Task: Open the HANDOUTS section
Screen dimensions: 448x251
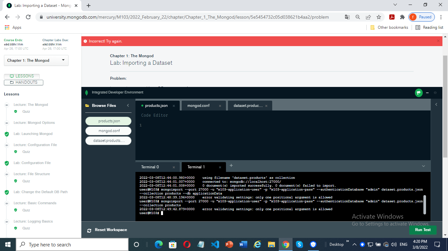Action: (23, 82)
